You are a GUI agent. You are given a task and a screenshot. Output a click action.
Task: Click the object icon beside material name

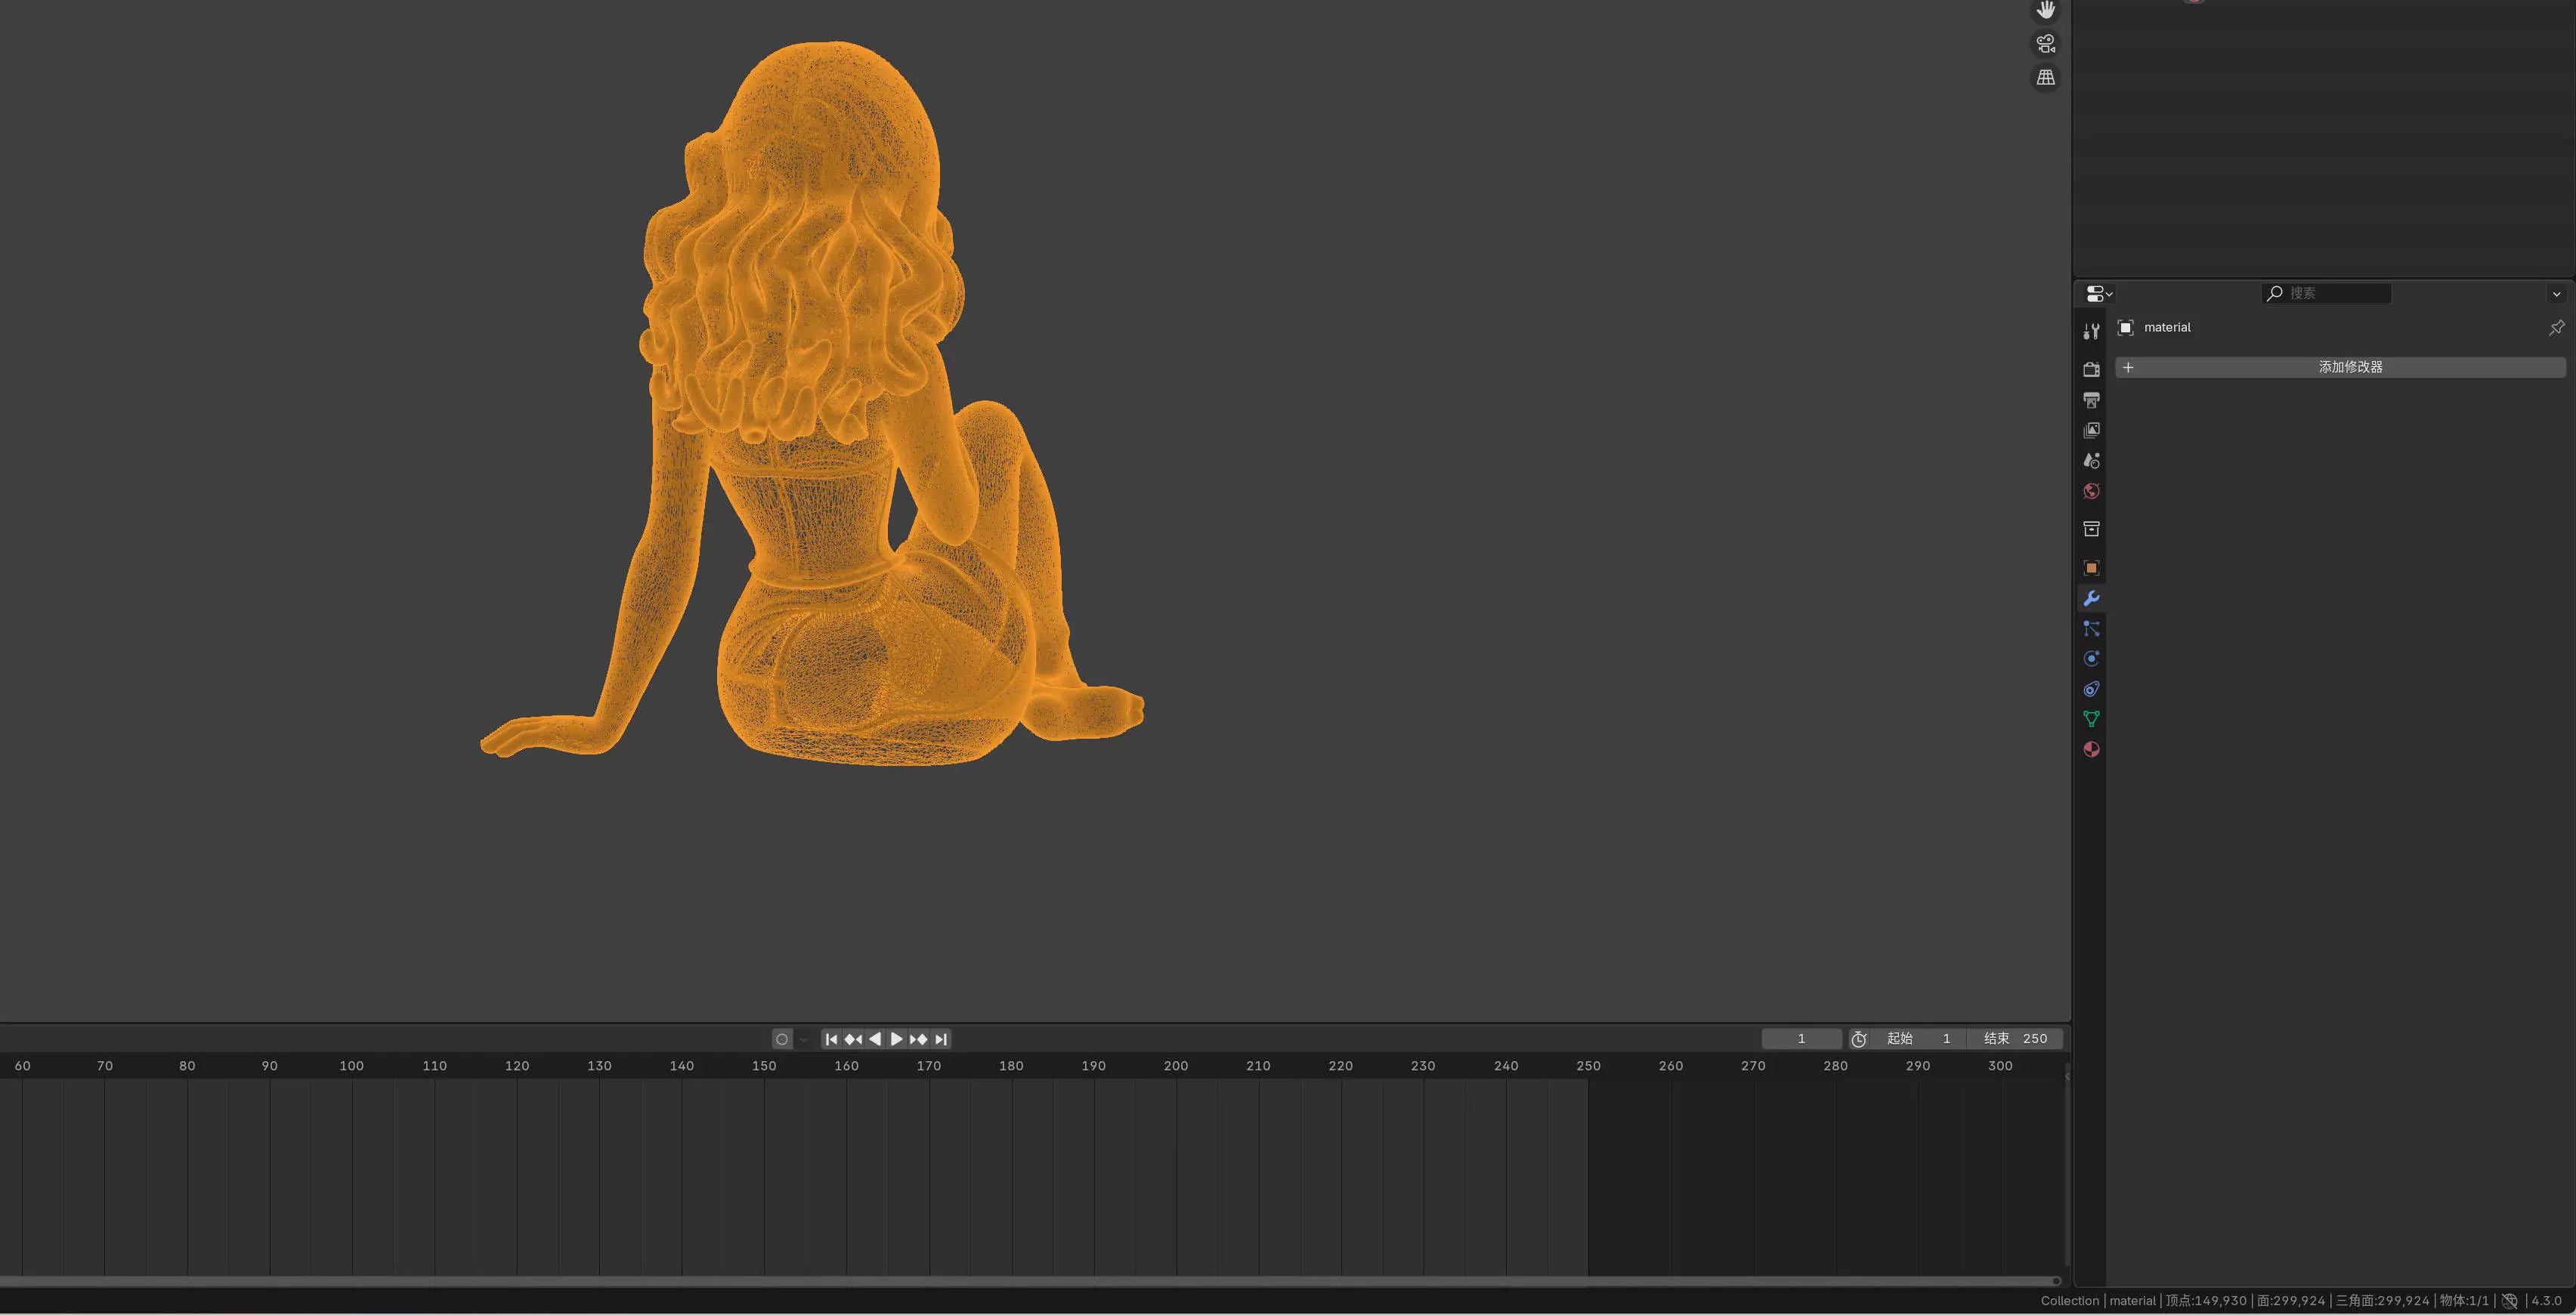coord(2126,328)
